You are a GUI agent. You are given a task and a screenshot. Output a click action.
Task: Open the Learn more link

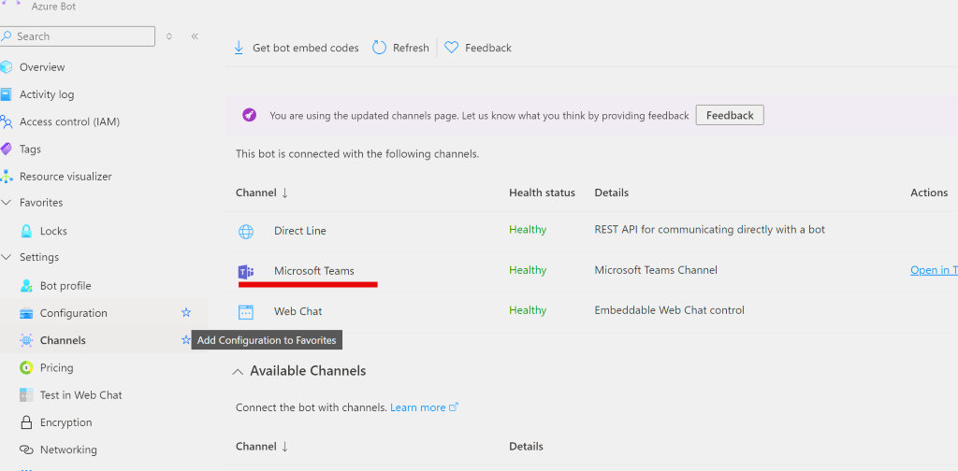point(424,407)
